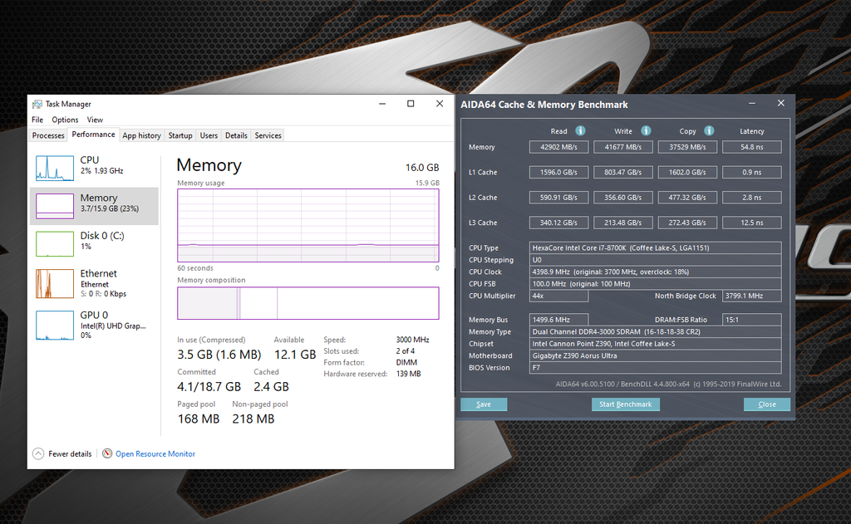Click the L1 Cache Read 1596.0 GB/s field
Image resolution: width=851 pixels, height=524 pixels.
558,173
